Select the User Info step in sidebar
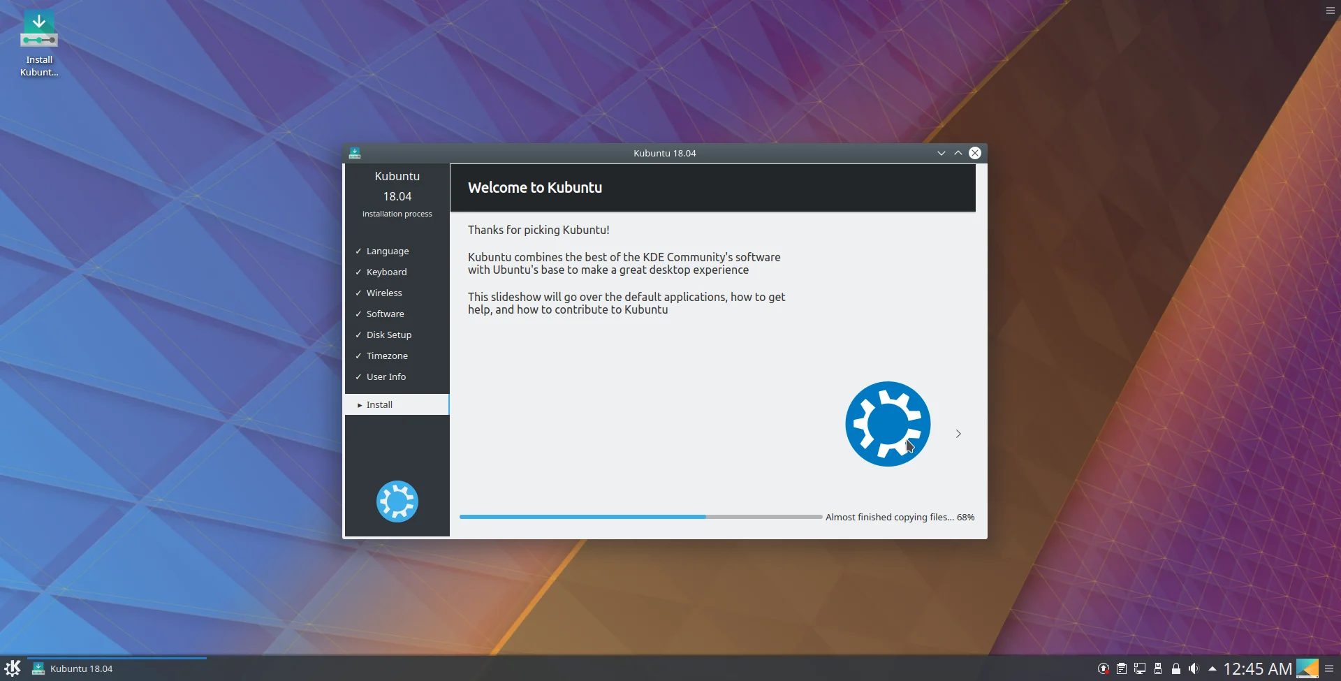Image resolution: width=1341 pixels, height=681 pixels. [397, 376]
